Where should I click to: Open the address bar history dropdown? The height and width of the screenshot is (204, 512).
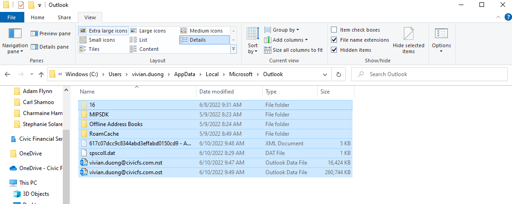tap(325, 74)
